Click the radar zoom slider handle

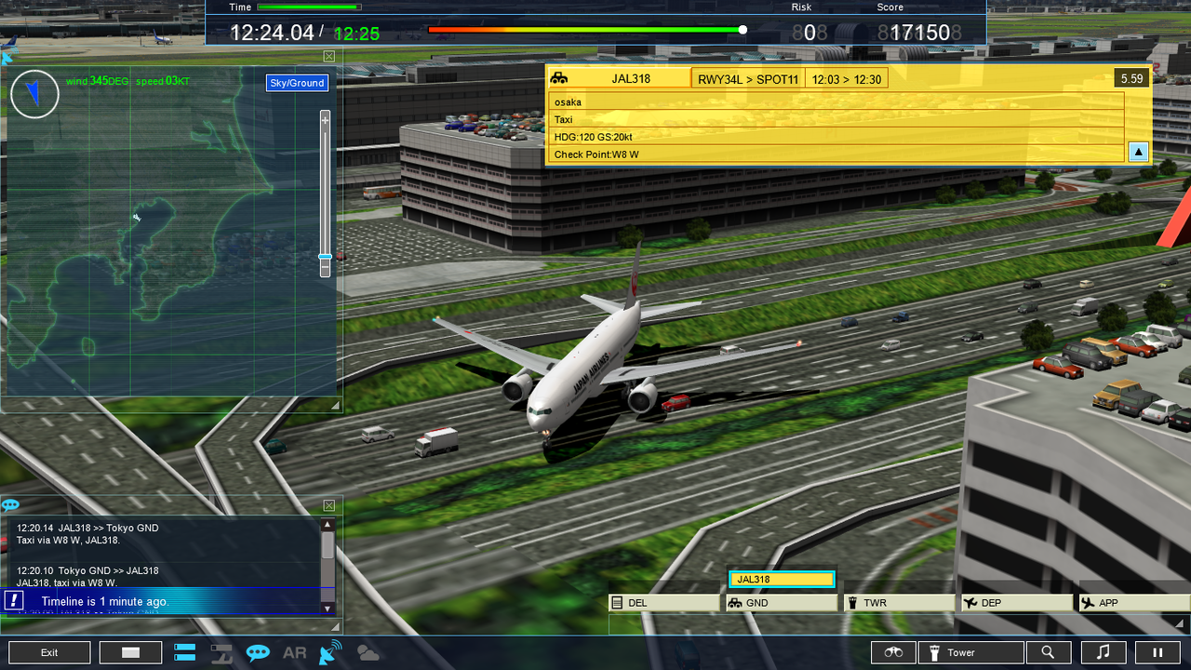tap(325, 256)
